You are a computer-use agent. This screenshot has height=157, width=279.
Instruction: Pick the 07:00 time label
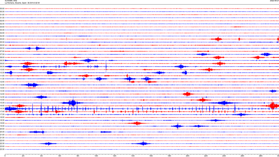(2, 51)
